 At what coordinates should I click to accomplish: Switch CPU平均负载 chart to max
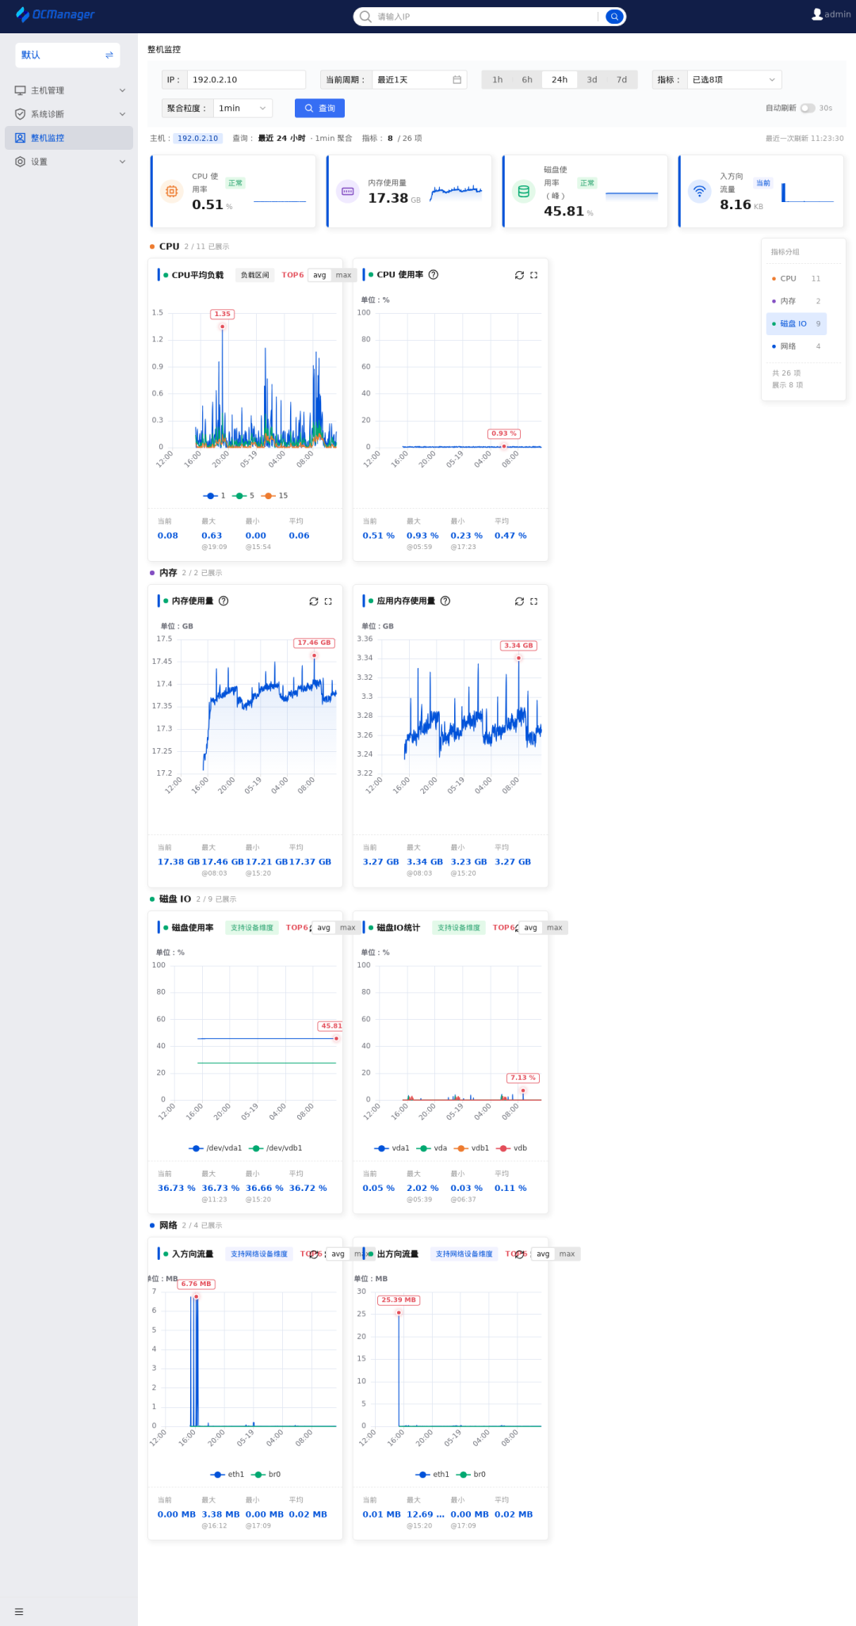pyautogui.click(x=343, y=275)
